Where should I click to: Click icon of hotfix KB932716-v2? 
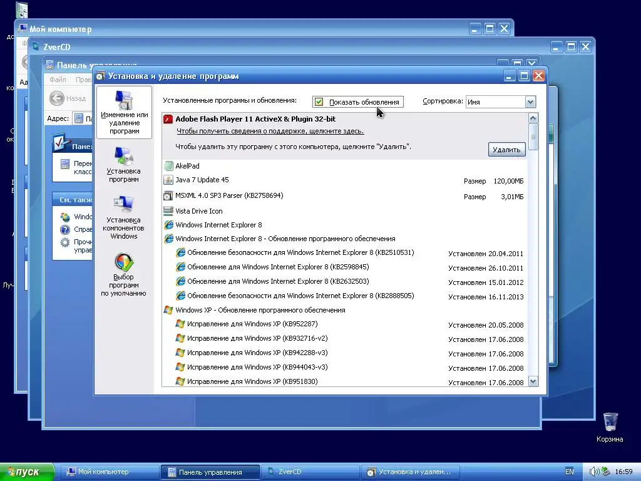click(180, 338)
